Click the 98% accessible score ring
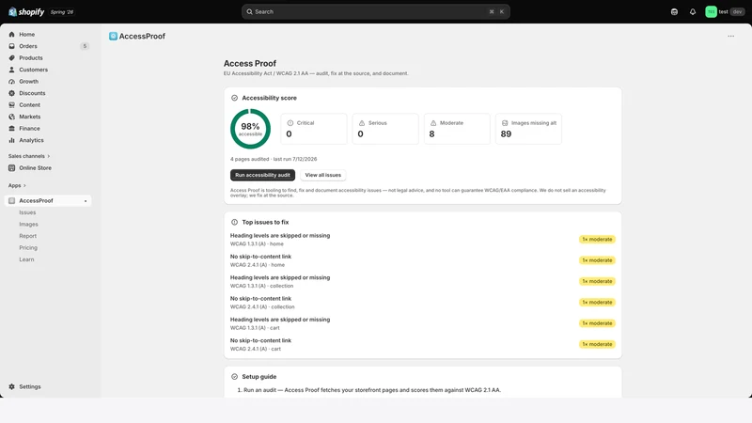752x423 pixels. tap(250, 129)
